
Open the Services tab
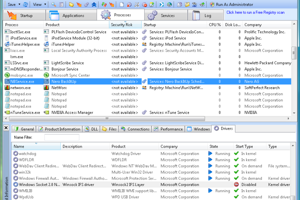(166, 15)
